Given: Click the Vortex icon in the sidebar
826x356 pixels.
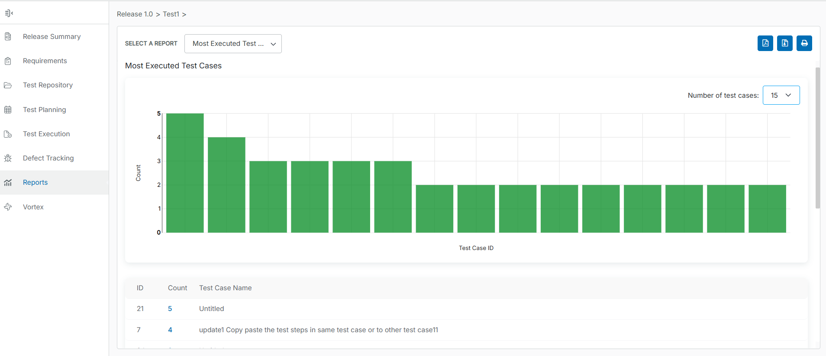Looking at the screenshot, I should click(x=8, y=207).
